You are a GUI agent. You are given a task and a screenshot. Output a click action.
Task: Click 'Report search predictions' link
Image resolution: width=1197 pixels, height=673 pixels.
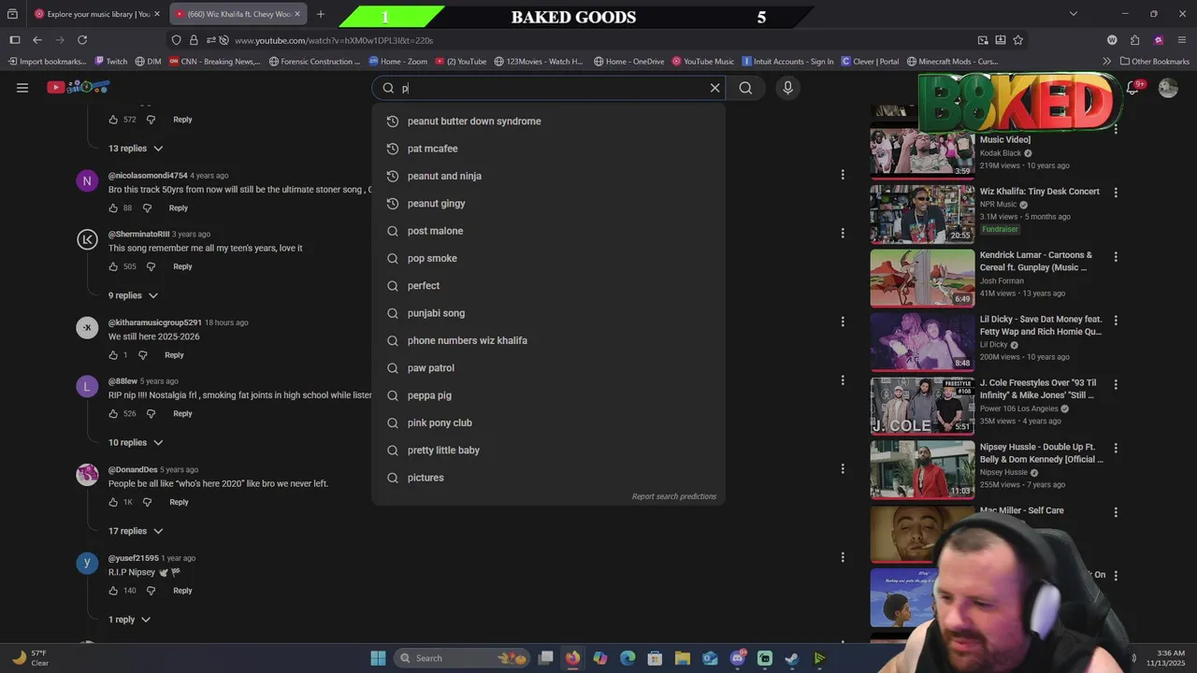click(673, 496)
